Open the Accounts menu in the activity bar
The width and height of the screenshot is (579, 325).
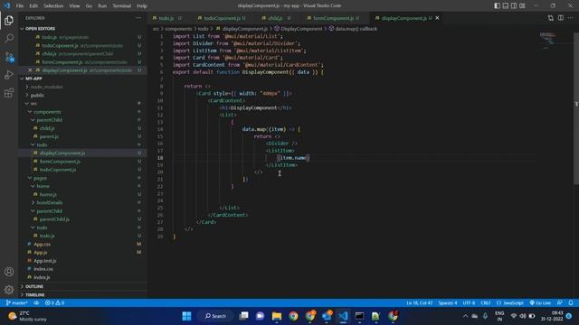click(x=9, y=272)
